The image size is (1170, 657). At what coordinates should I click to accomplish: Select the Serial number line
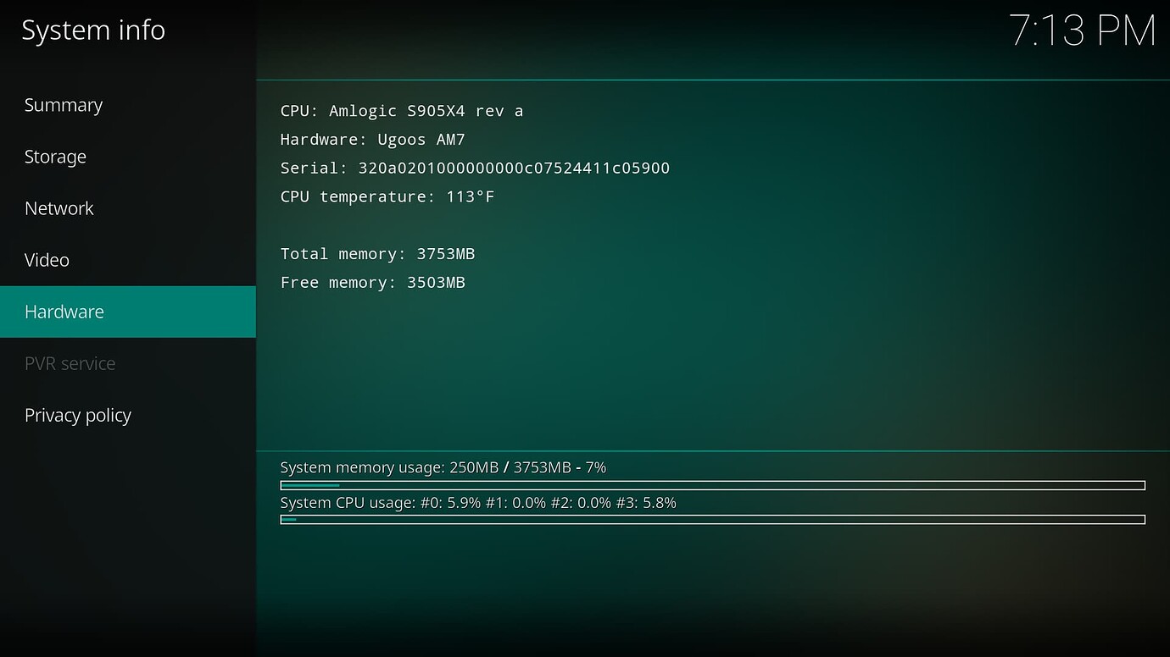pyautogui.click(x=475, y=168)
